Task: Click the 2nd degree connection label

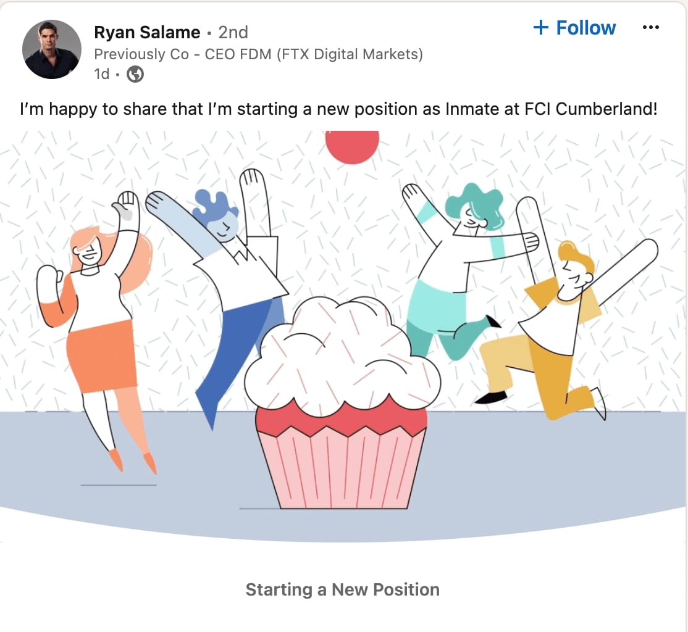Action: 233,33
